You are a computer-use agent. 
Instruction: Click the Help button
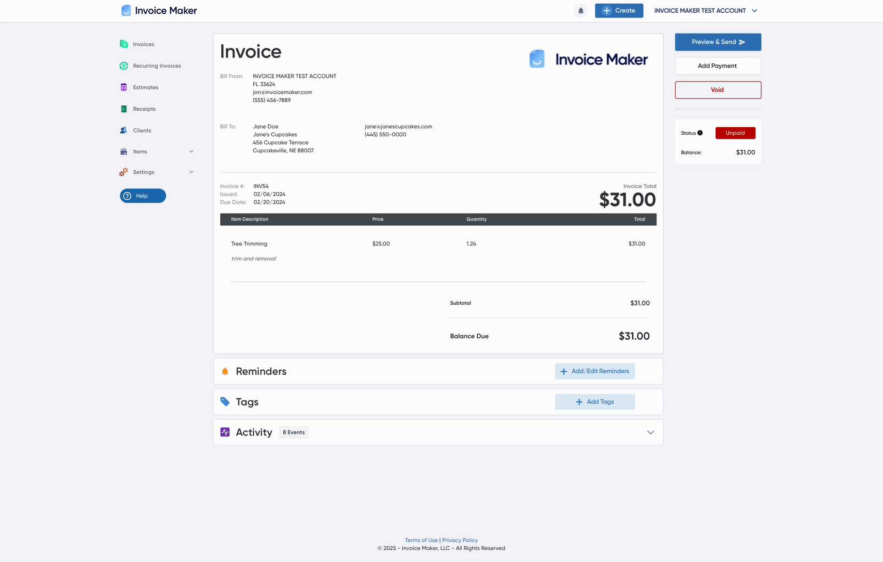(143, 196)
